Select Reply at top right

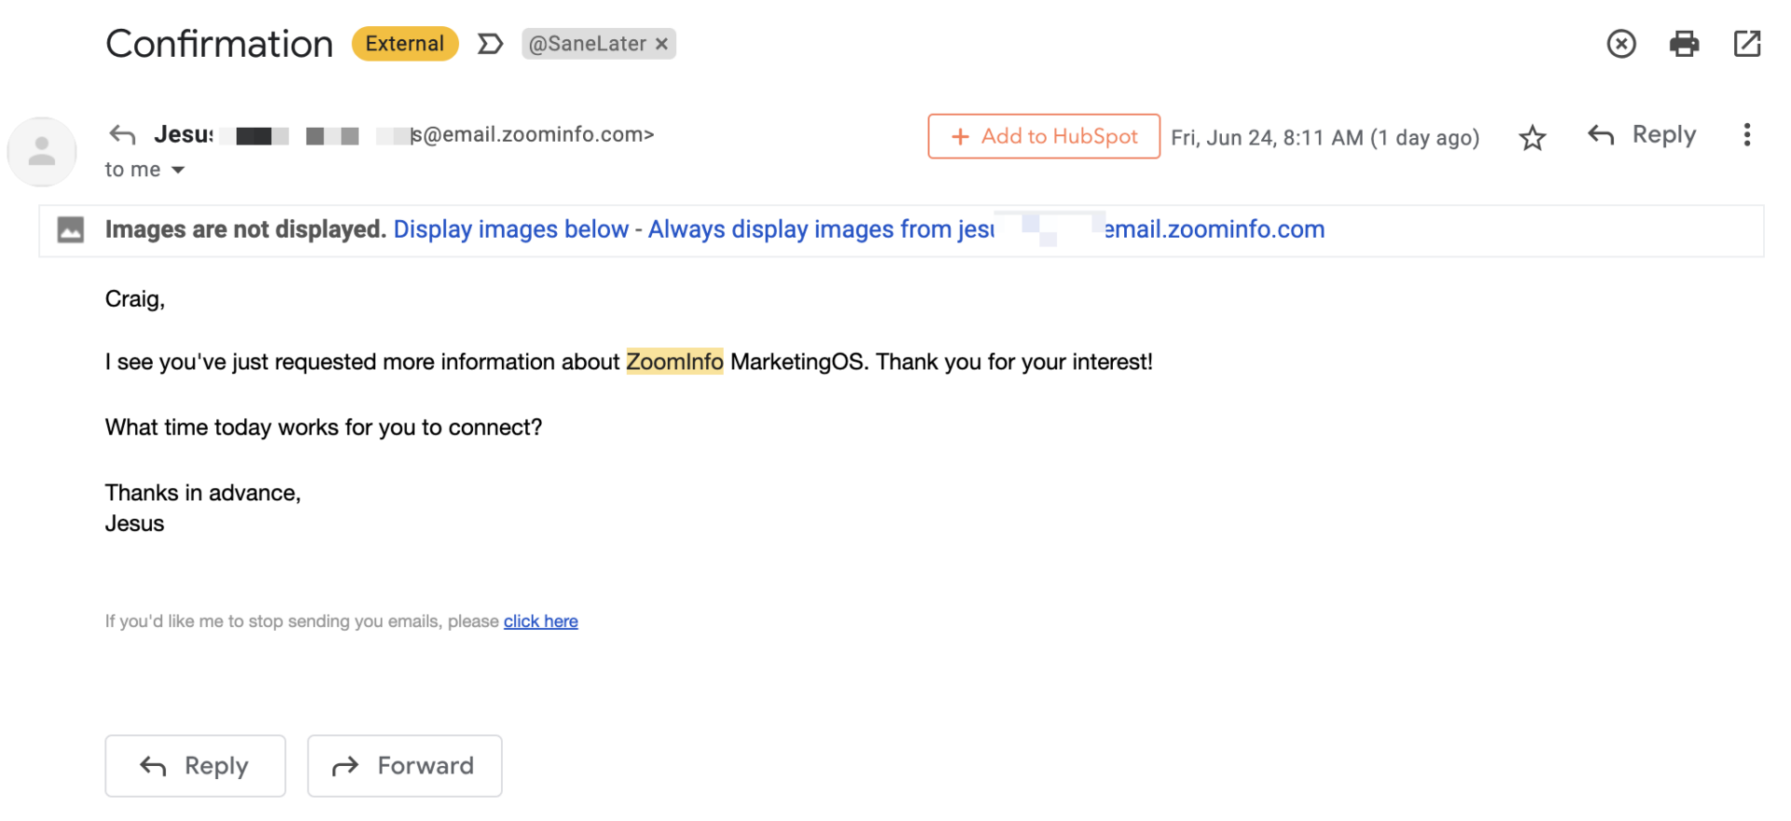(1662, 134)
